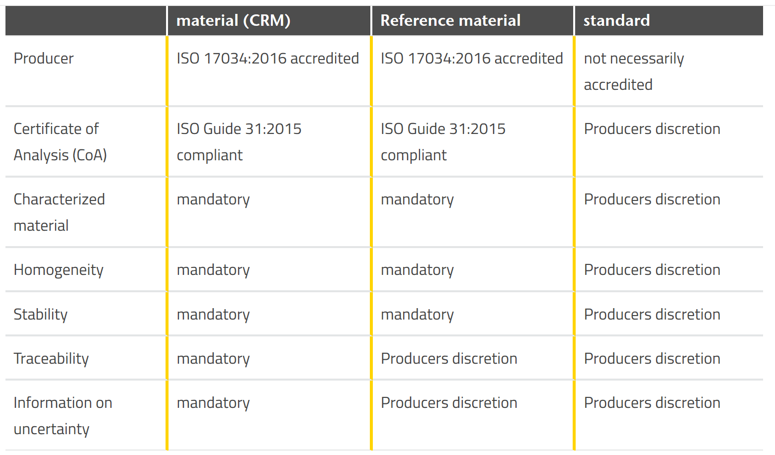This screenshot has width=775, height=455.
Task: Select ISO 17034:2016 accredited in CRM column
Action: 267,59
